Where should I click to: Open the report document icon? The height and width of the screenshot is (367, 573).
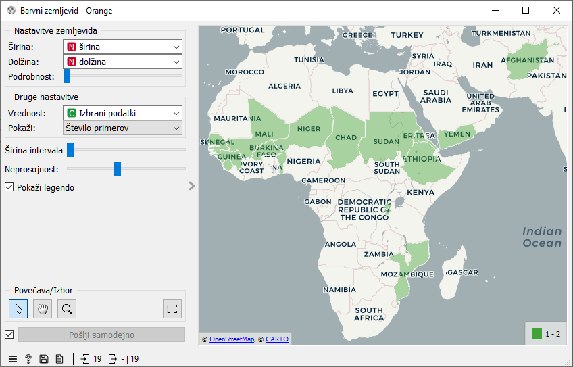coord(59,359)
